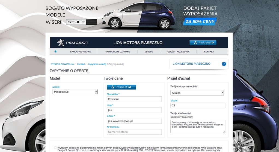Go to the home page icon
The height and width of the screenshot is (152, 279).
pos(55,52)
